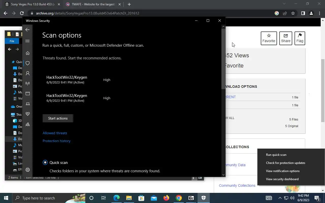Open Firewall & network protection icon

coord(28,83)
